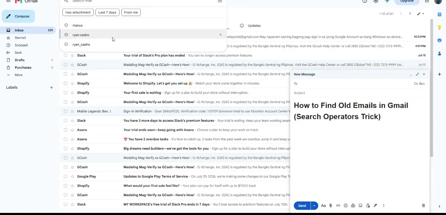The width and height of the screenshot is (446, 215).
Task: Choose 'ryan_castro' search suggestion
Action: (143, 45)
